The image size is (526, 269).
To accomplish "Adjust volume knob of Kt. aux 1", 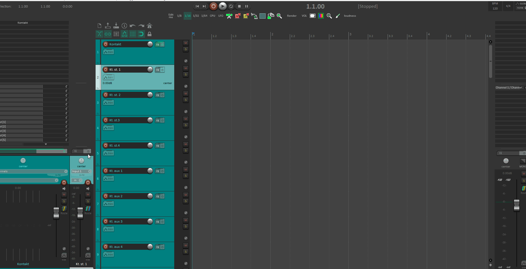I will click(150, 171).
